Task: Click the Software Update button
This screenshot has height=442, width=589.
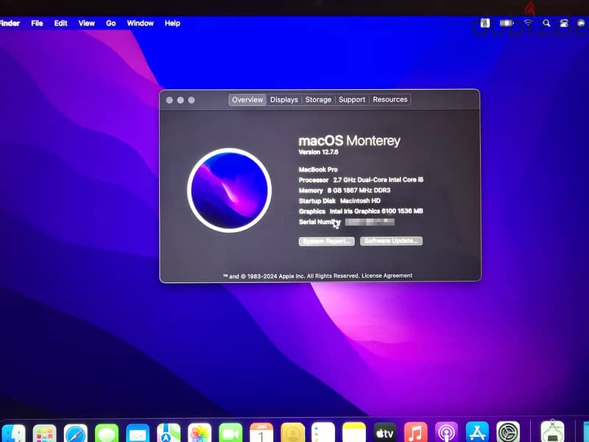Action: click(x=391, y=241)
